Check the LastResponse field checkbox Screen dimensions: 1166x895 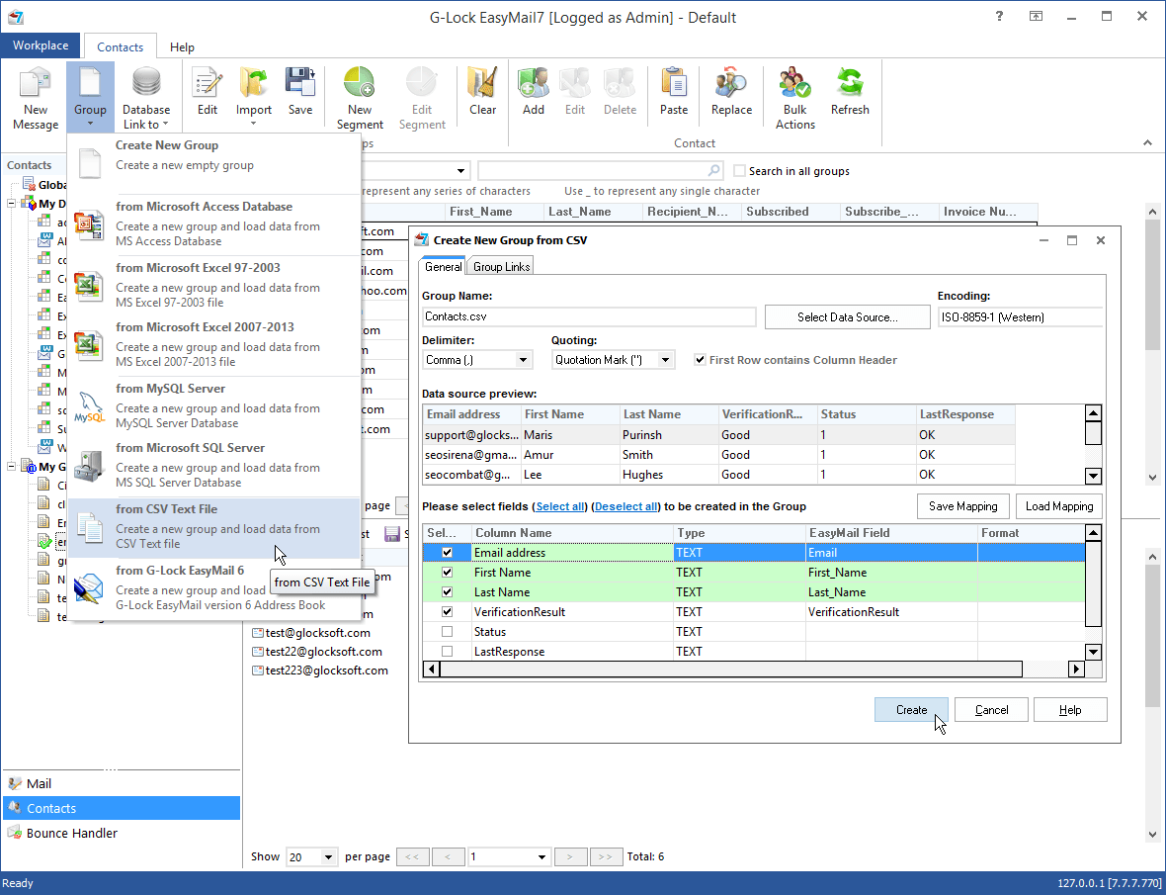tap(447, 651)
